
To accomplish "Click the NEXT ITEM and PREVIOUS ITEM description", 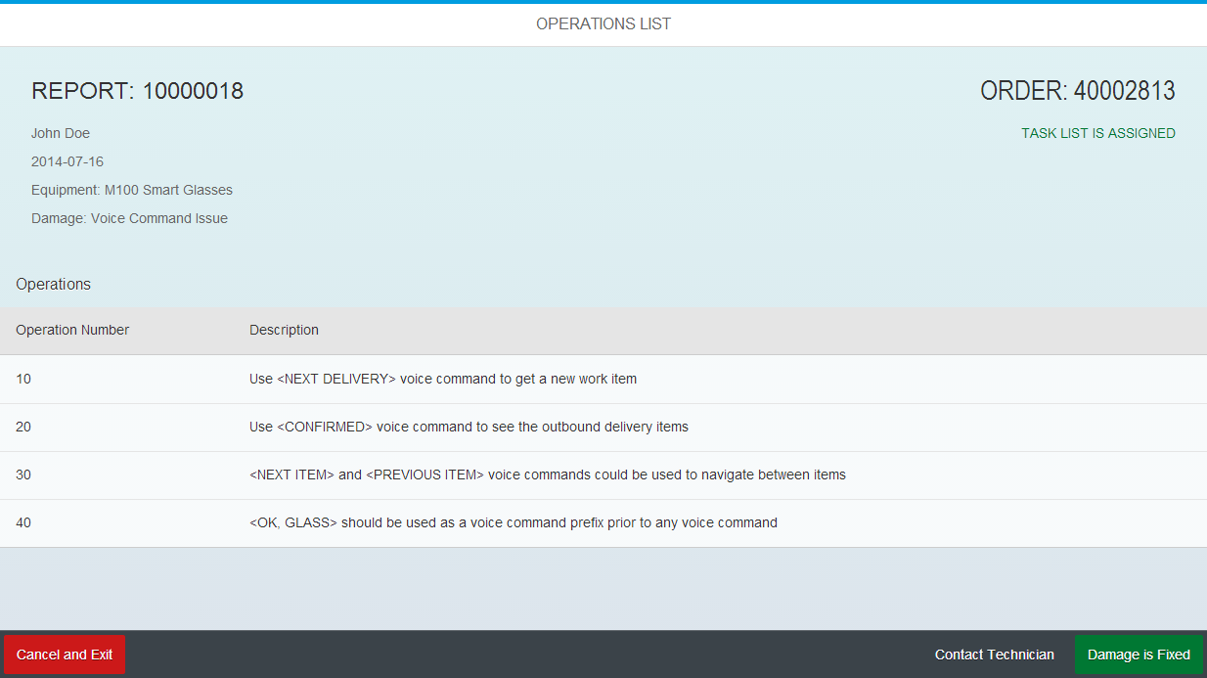I will pyautogui.click(x=547, y=475).
